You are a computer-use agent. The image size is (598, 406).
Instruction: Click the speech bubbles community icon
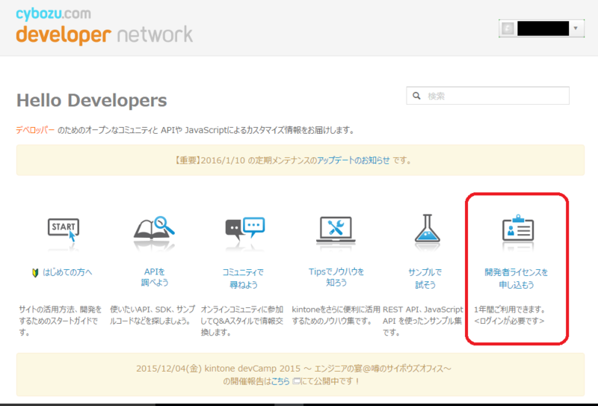[245, 229]
